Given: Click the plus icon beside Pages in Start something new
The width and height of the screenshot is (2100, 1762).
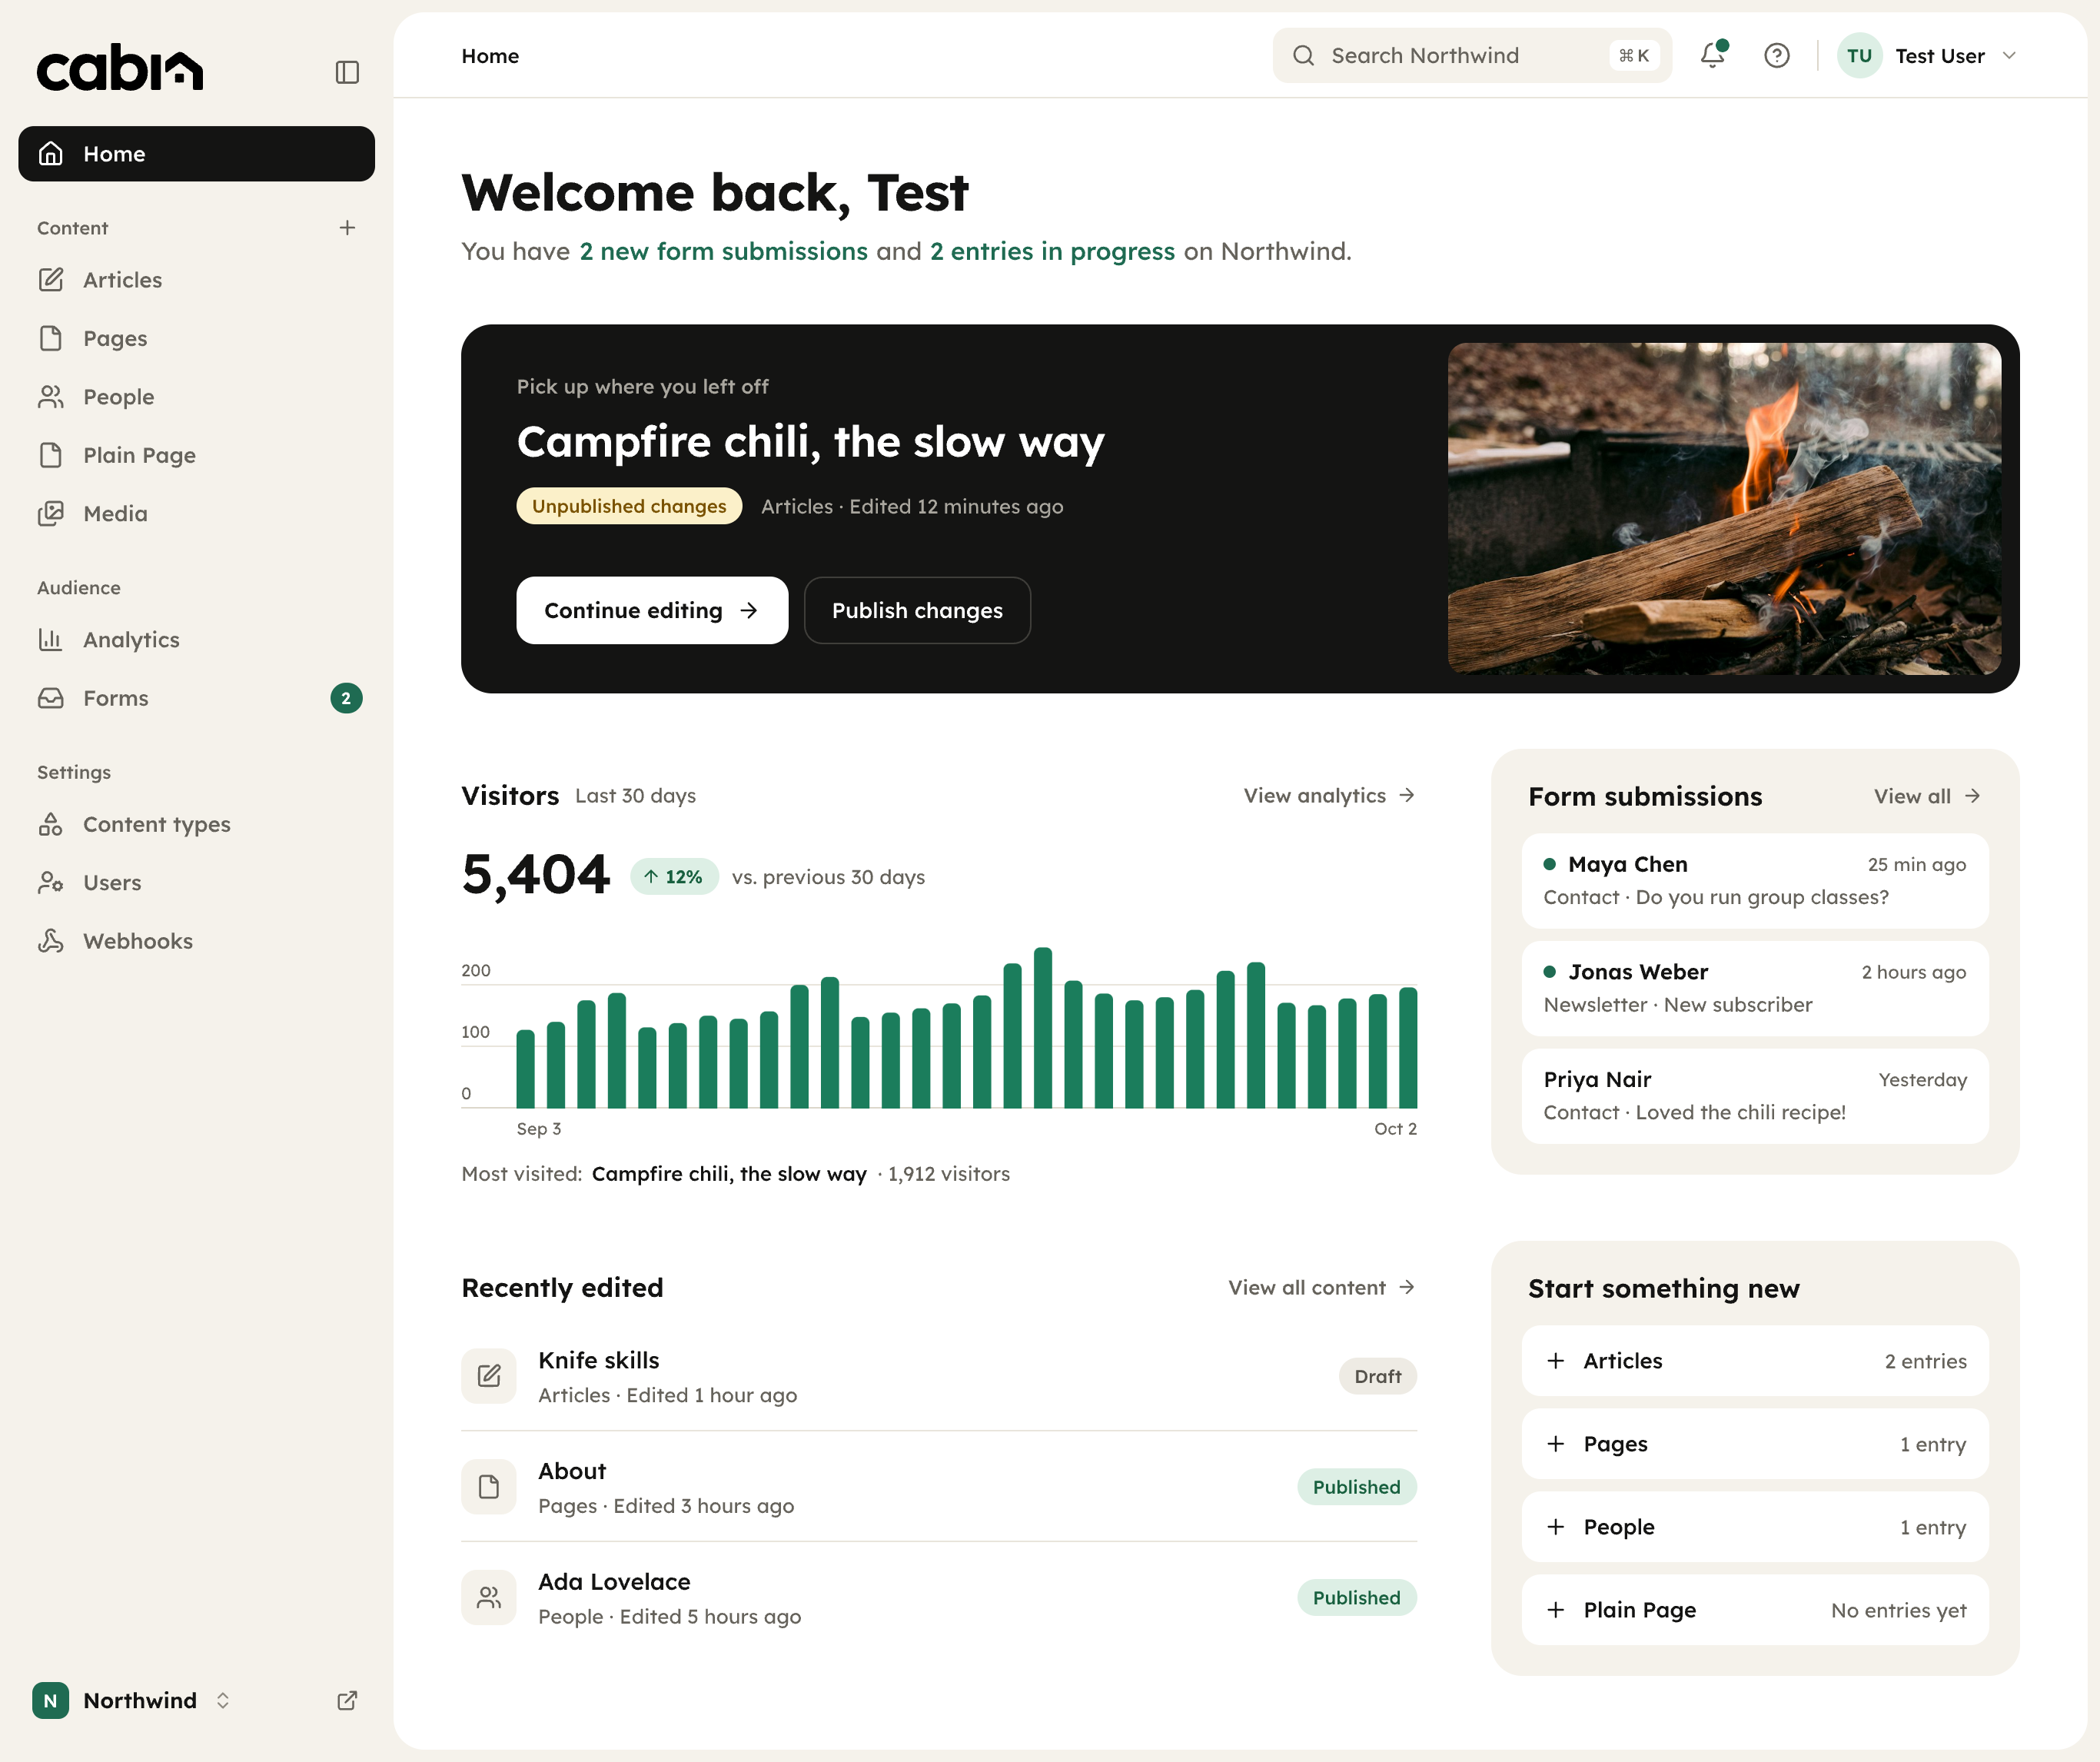Looking at the screenshot, I should [x=1556, y=1443].
